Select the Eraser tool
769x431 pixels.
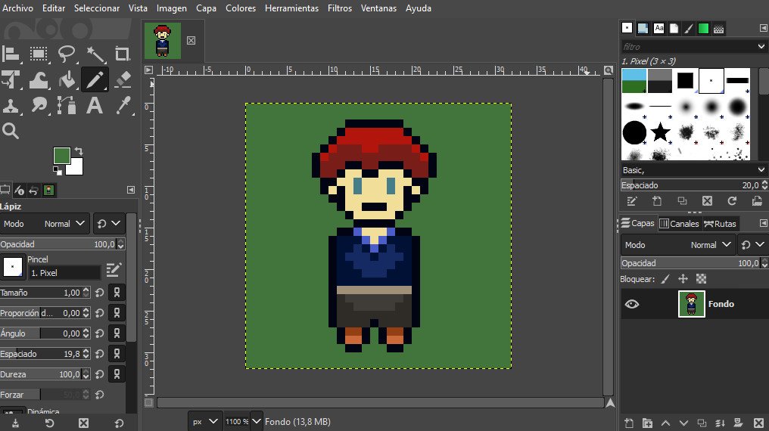pos(123,79)
